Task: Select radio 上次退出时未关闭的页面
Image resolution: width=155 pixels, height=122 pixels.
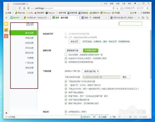Action: point(66,34)
